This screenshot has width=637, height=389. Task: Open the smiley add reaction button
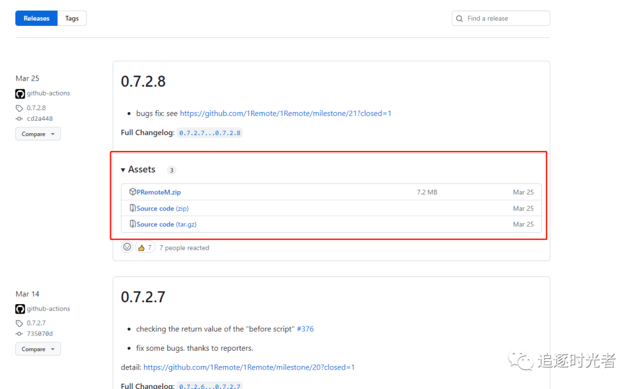coord(127,247)
